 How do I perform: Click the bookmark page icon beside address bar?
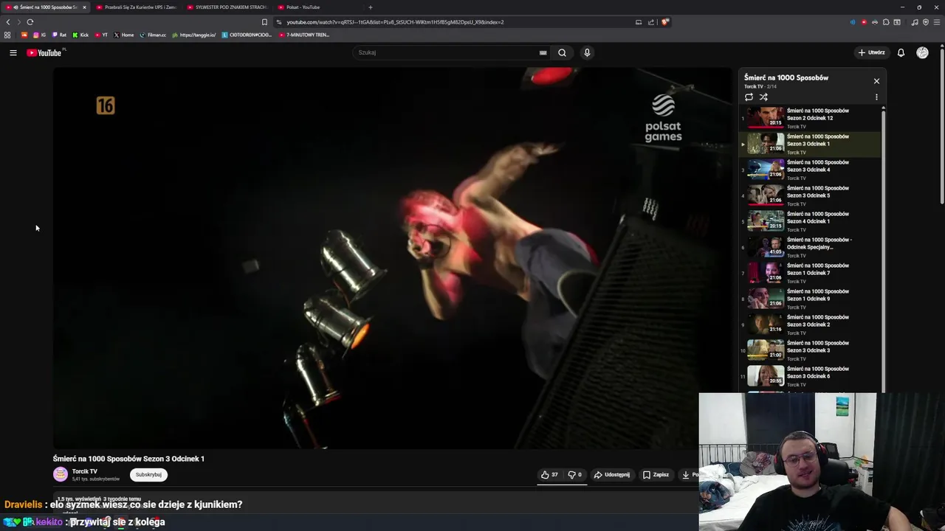[x=264, y=22]
